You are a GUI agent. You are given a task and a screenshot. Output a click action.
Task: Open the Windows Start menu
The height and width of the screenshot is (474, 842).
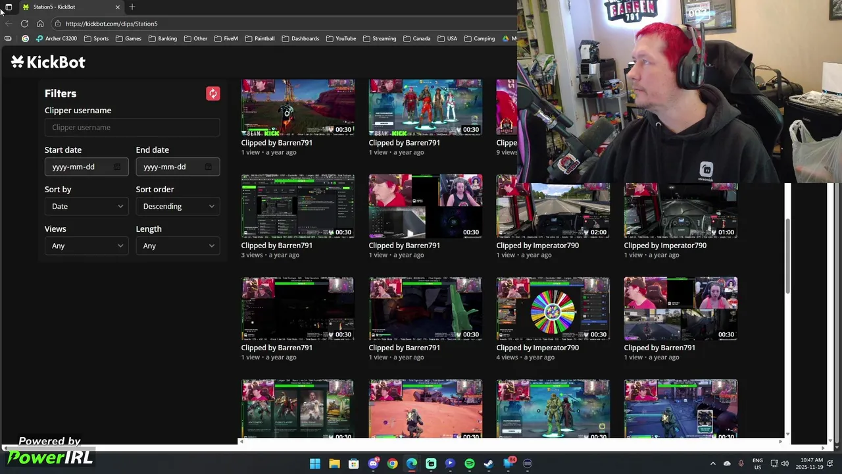pos(315,463)
